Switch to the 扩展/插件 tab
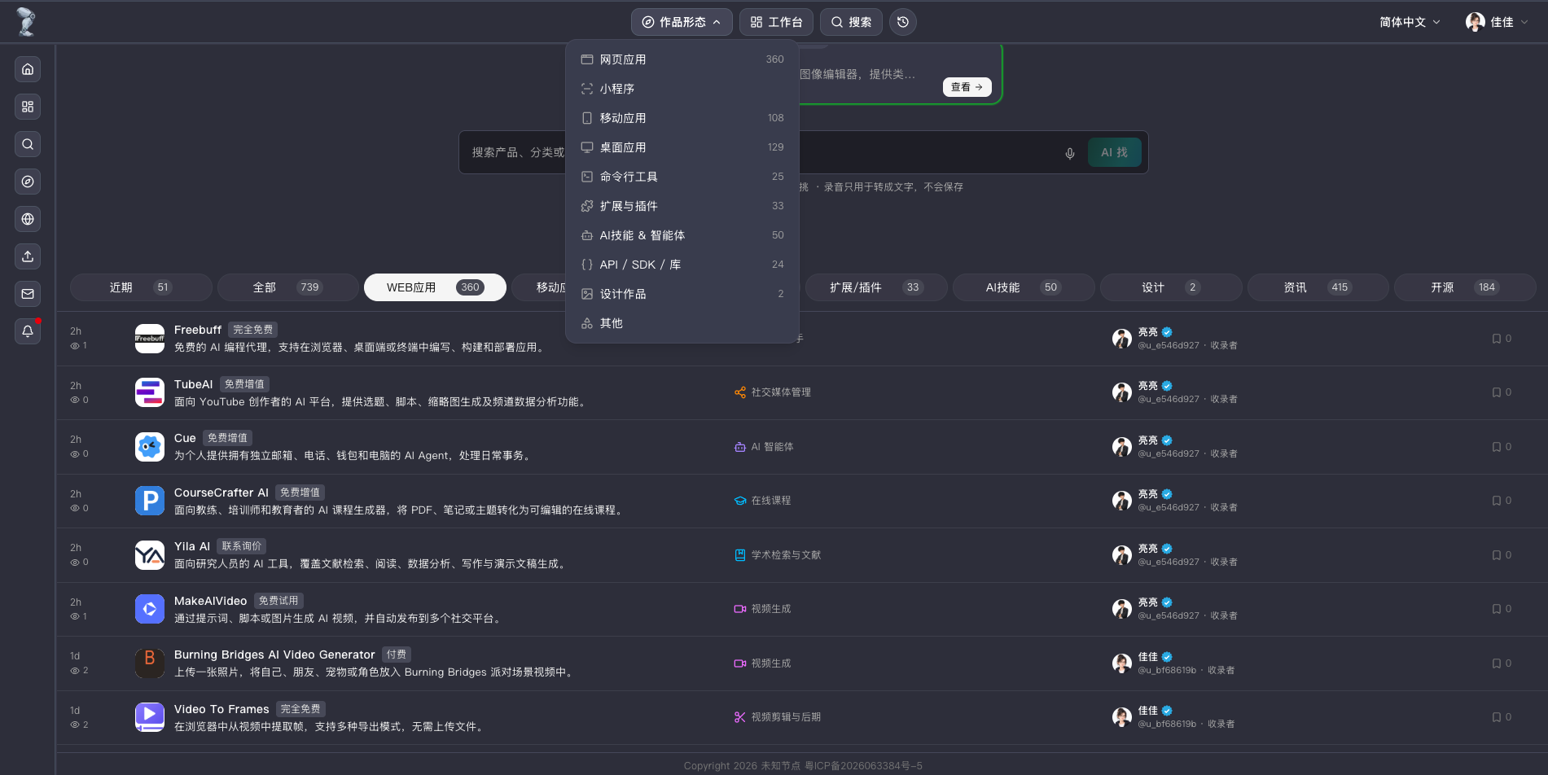The height and width of the screenshot is (775, 1548). pos(876,287)
